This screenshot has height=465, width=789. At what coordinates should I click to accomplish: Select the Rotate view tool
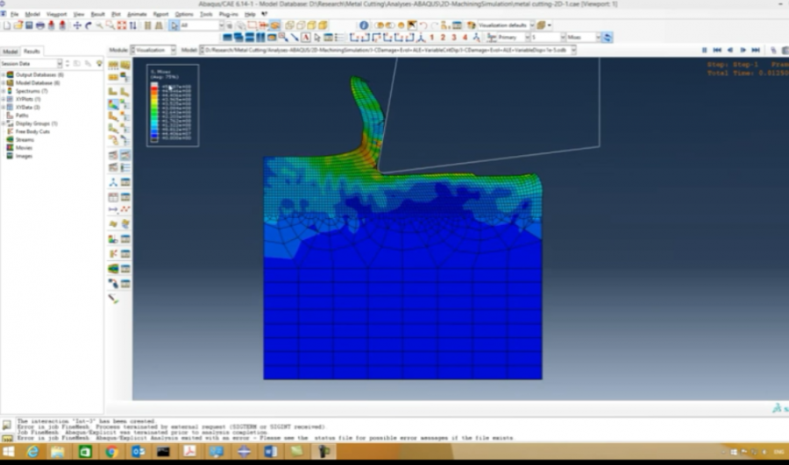[89, 25]
